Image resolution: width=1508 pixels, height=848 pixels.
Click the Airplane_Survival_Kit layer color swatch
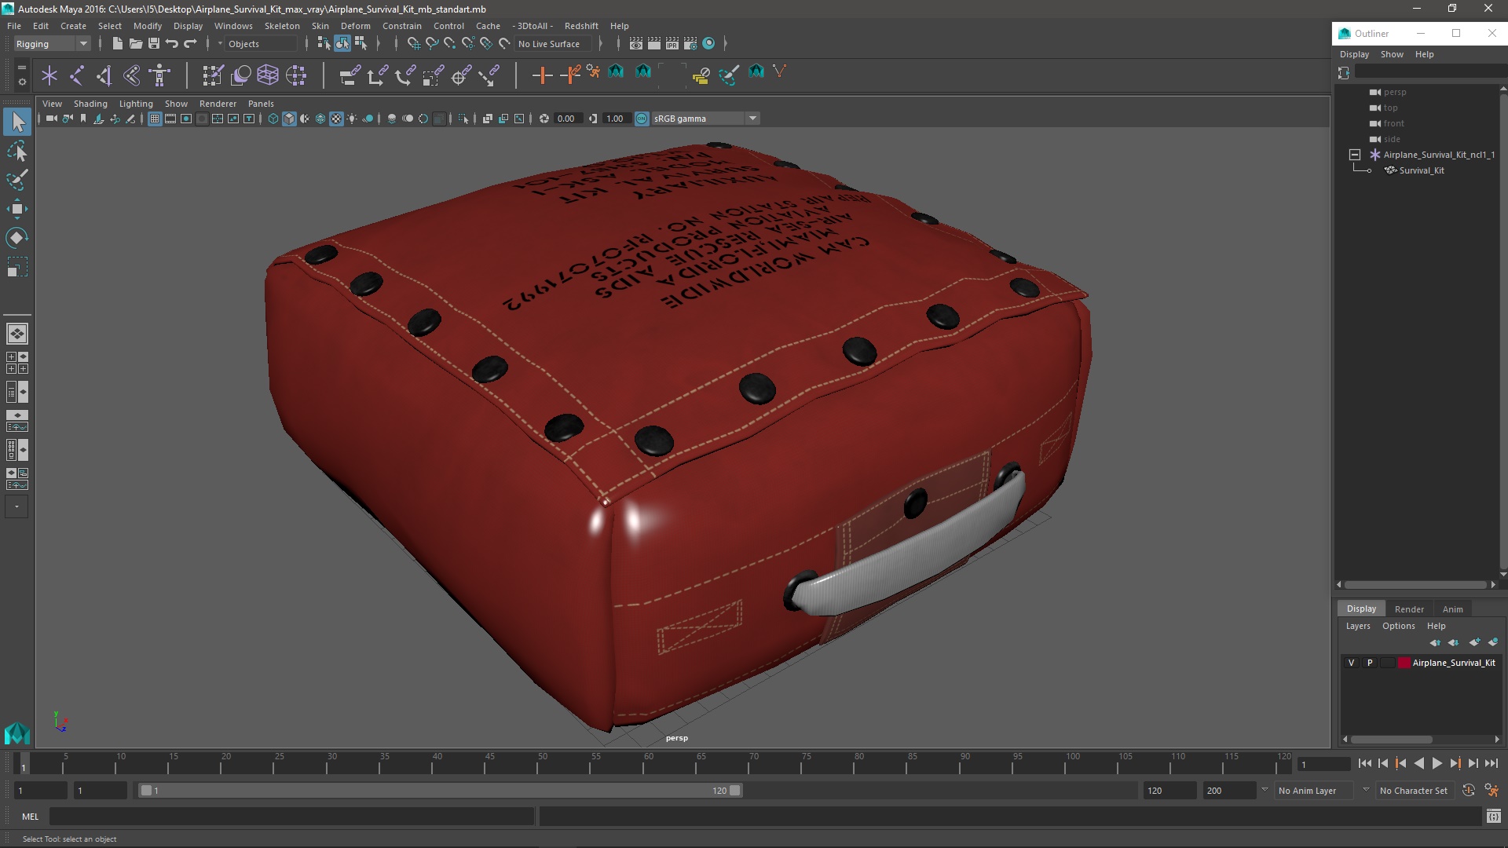1404,663
